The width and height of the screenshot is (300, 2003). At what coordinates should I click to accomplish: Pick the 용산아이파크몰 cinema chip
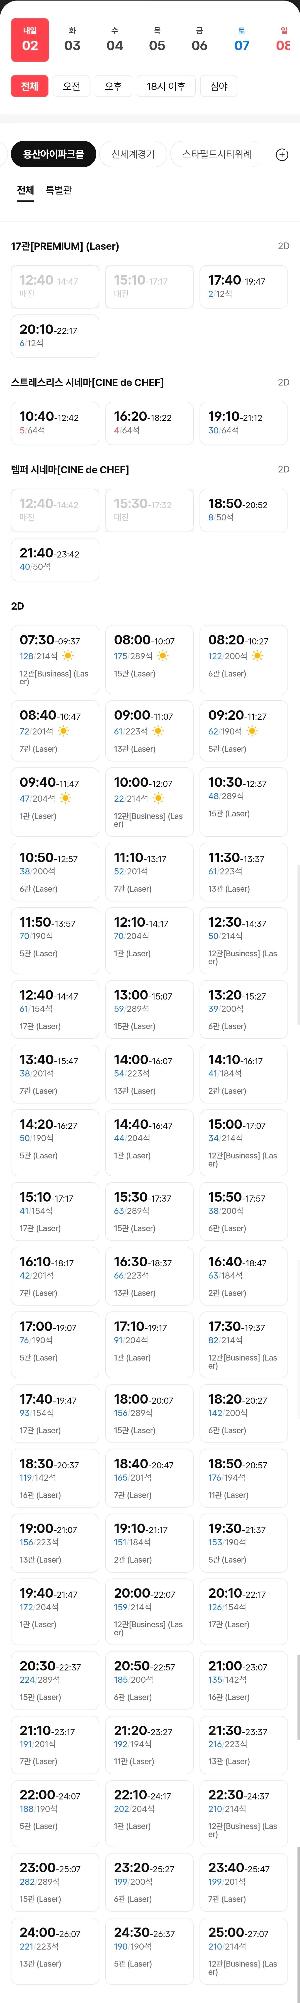coord(54,154)
